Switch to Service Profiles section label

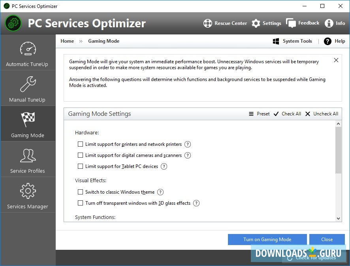[28, 171]
